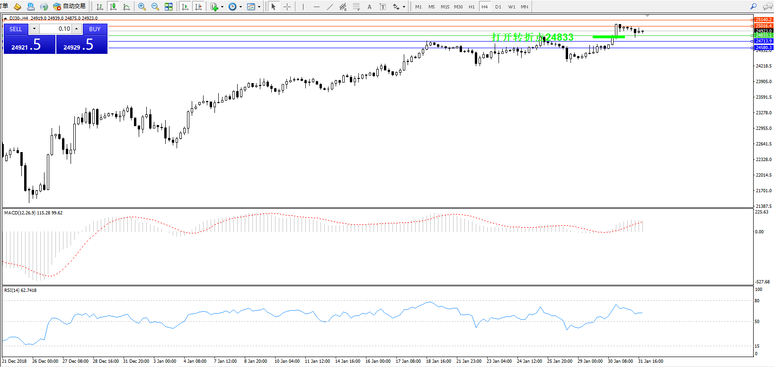Draw a trendline with the diagonal line tool
The image size is (774, 367).
point(330,7)
